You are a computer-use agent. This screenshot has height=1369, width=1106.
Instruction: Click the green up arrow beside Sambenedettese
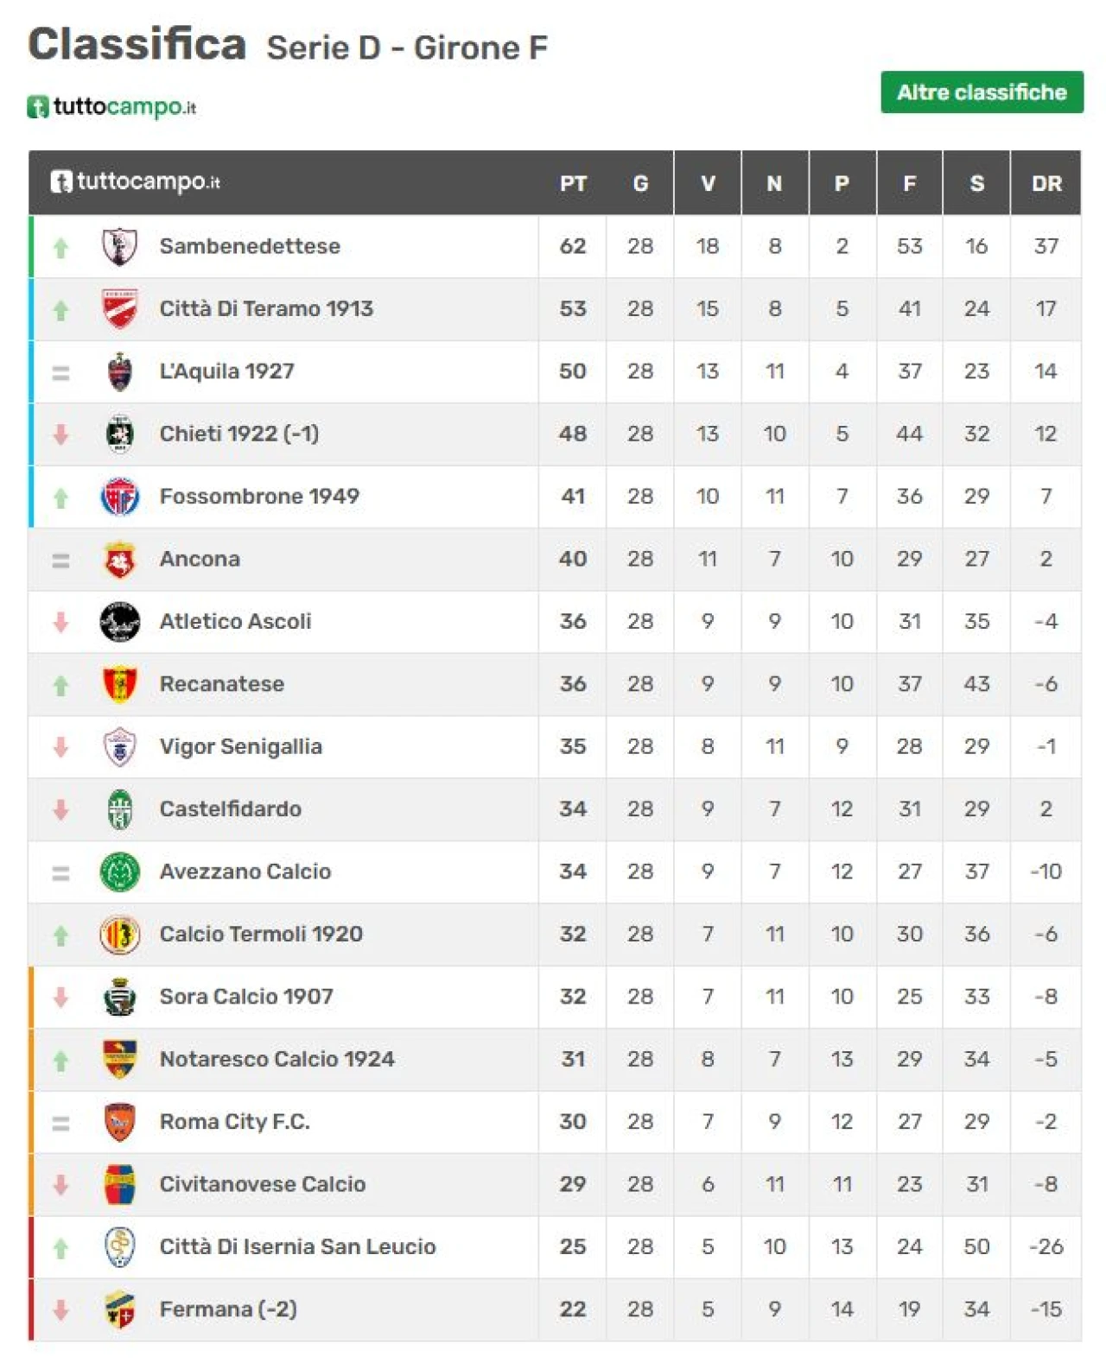[60, 248]
